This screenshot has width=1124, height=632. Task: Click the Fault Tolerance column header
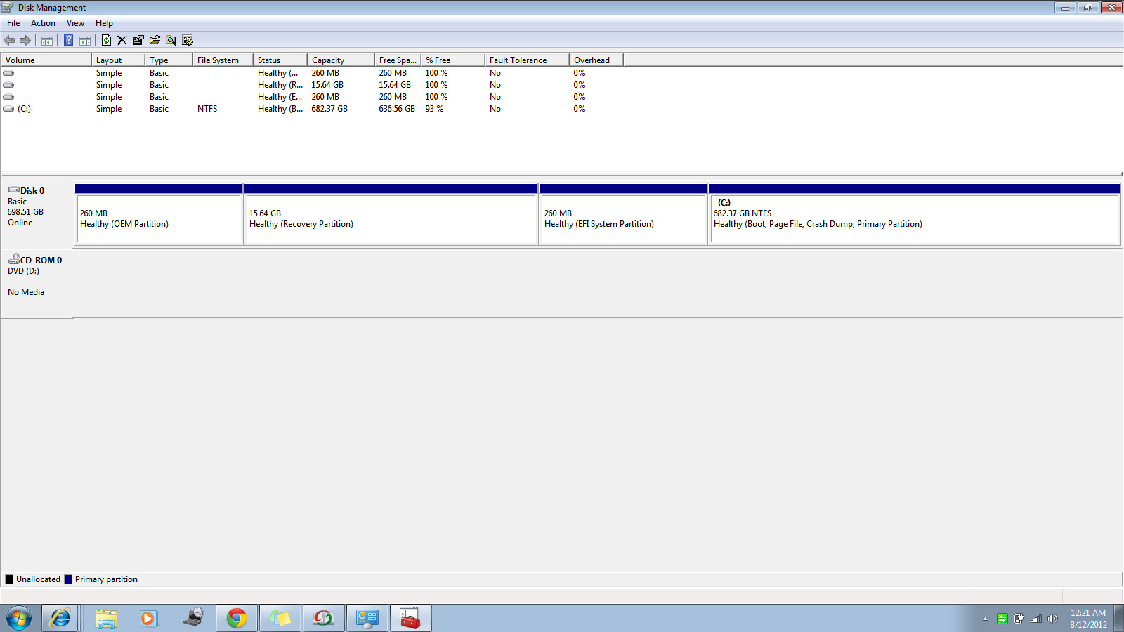[x=527, y=60]
